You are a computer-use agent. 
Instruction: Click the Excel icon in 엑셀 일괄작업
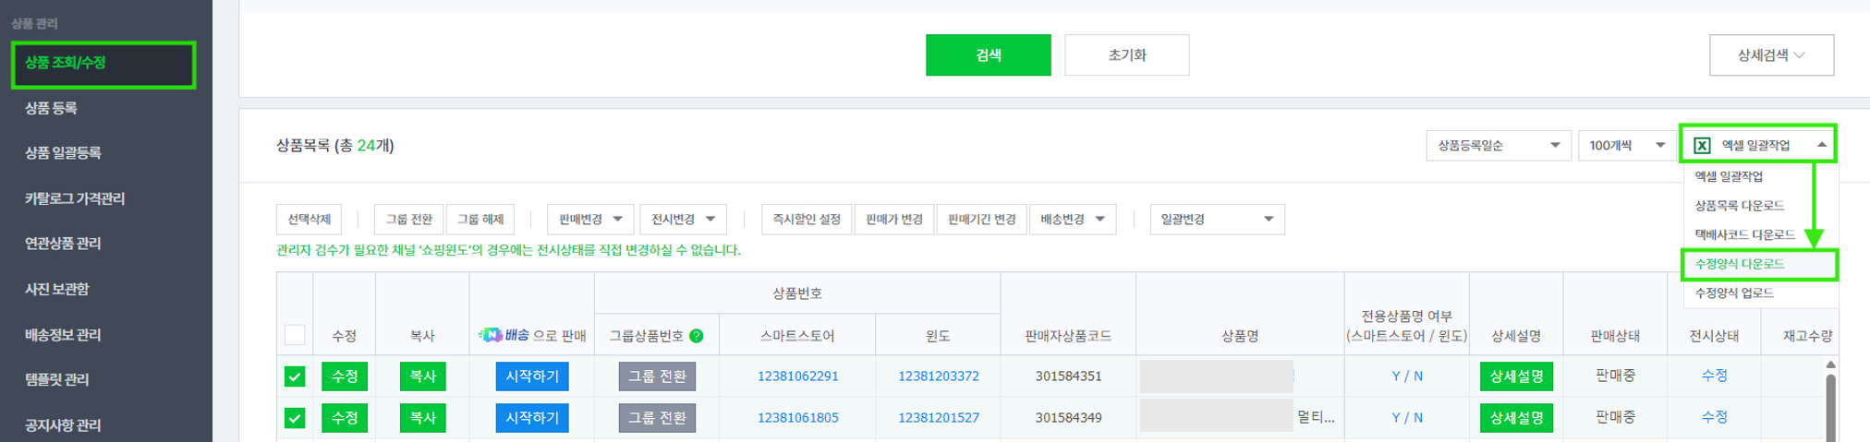(x=1702, y=146)
